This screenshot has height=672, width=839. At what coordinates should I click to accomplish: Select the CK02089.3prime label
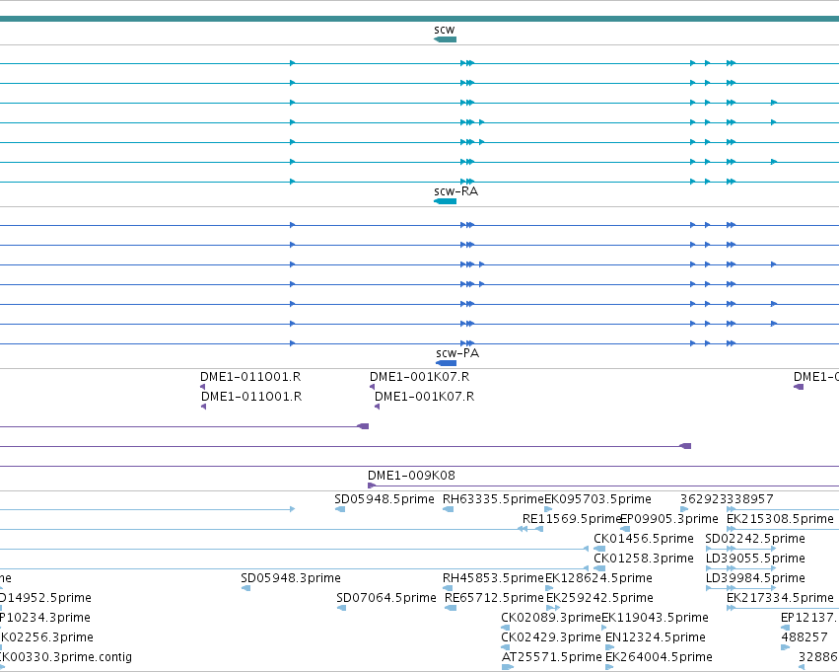click(551, 618)
